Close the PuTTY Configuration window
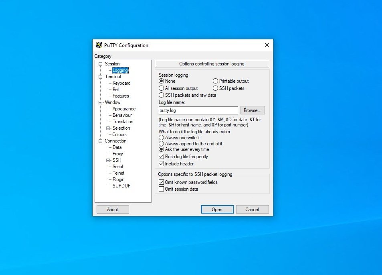Viewport: 382px width, 275px height. pyautogui.click(x=267, y=45)
